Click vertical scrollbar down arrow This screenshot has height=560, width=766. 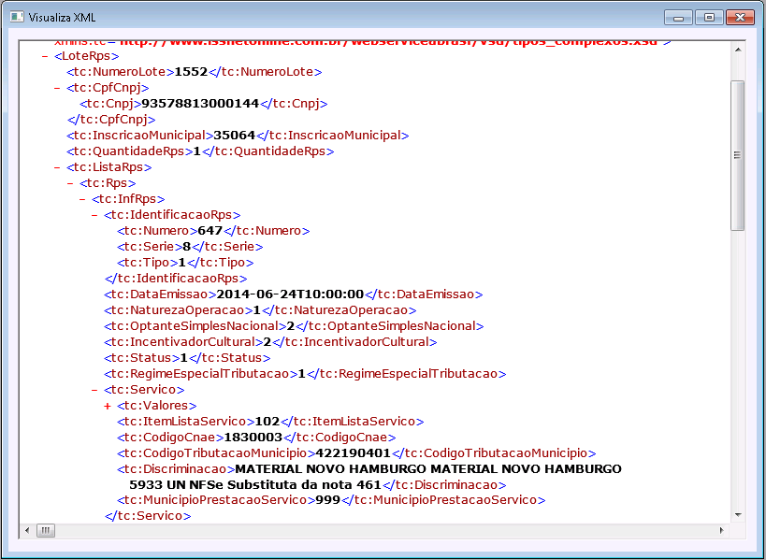pyautogui.click(x=738, y=515)
